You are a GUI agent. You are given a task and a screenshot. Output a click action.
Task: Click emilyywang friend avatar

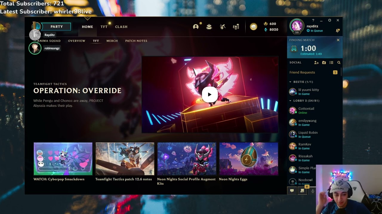[x=293, y=122]
